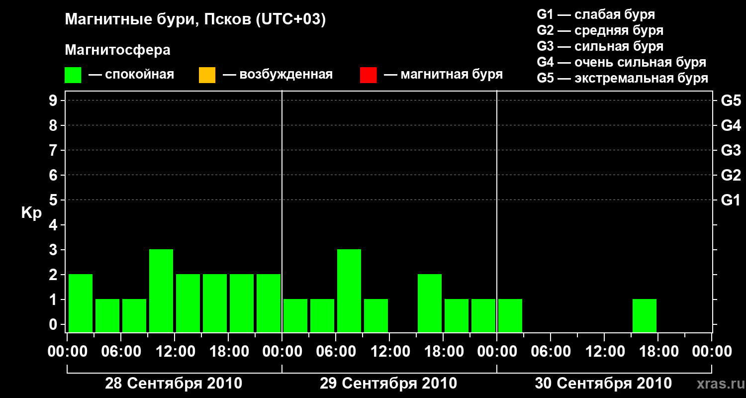The width and height of the screenshot is (746, 398).
Task: Select the line 'G5 — экстремальная буря'
Action: pos(623,78)
